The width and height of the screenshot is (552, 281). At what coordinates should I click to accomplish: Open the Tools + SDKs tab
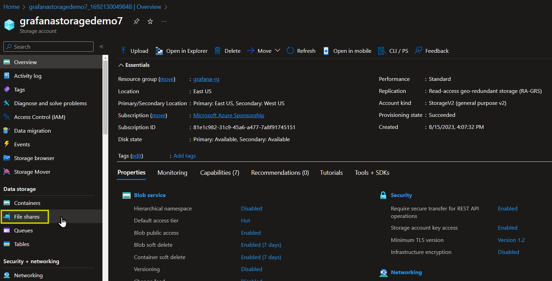[x=372, y=173]
